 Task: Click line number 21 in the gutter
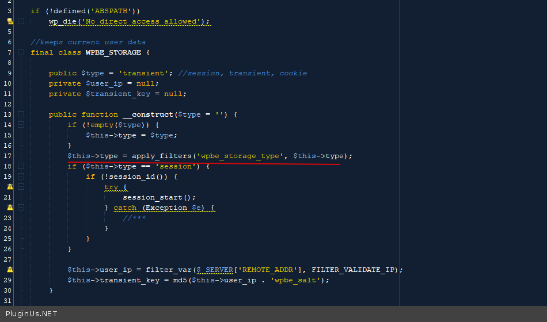(x=7, y=197)
